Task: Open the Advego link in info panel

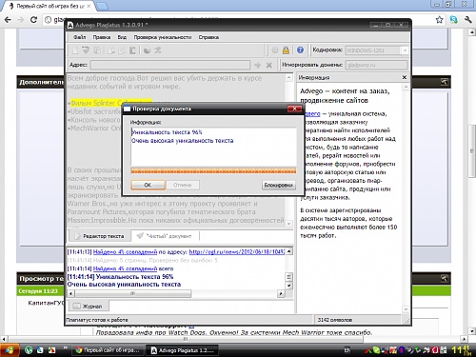Action: click(312, 114)
